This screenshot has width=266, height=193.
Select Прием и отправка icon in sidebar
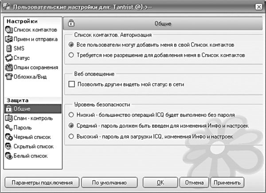click(x=9, y=39)
